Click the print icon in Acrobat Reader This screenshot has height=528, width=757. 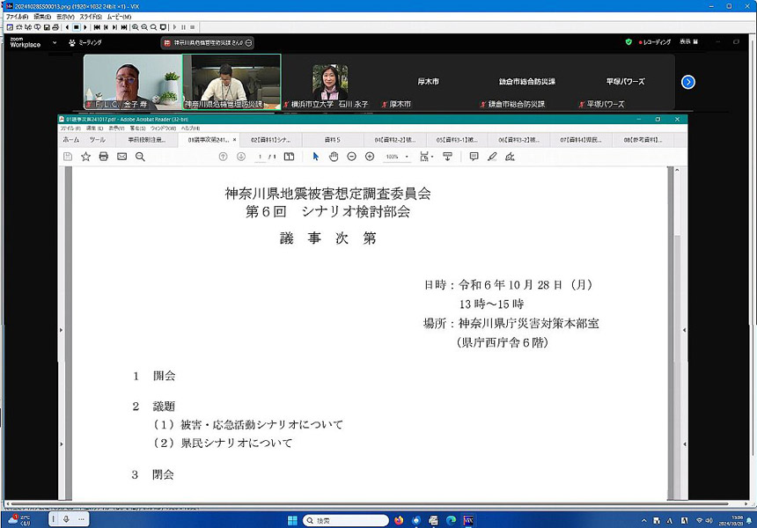(104, 157)
